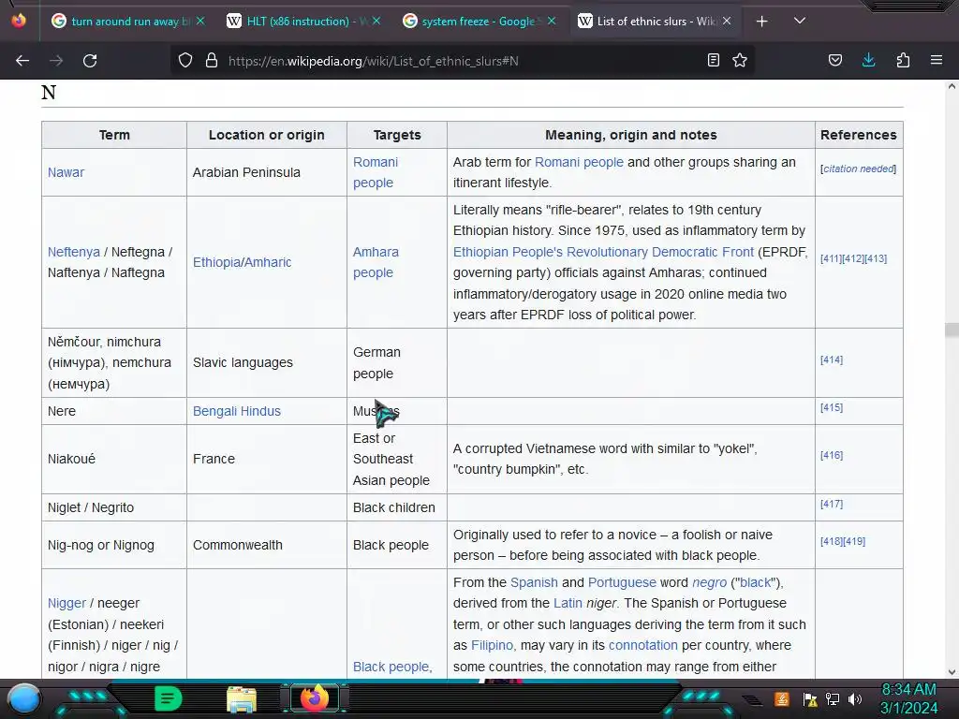
Task: Open the Latin link
Action: (x=568, y=603)
